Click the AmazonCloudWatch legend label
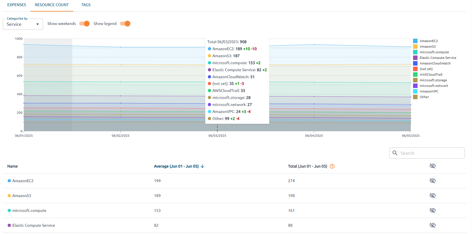This screenshot has height=234, width=472. [435, 63]
